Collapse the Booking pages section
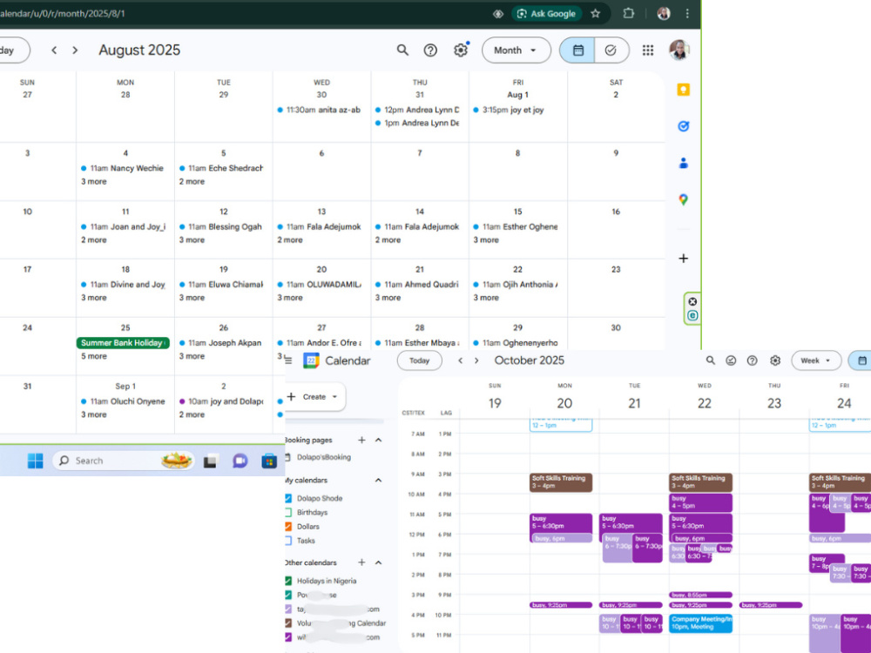This screenshot has height=653, width=871. [379, 440]
